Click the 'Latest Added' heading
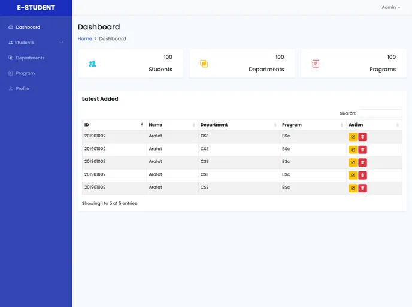 (x=100, y=99)
